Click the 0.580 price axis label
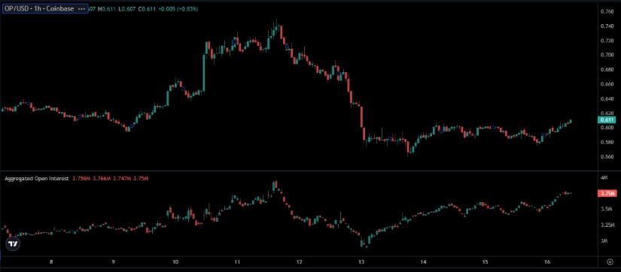This screenshot has height=272, width=621. tap(607, 142)
